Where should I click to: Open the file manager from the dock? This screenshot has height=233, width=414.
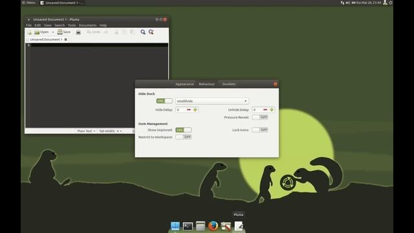[201, 226]
